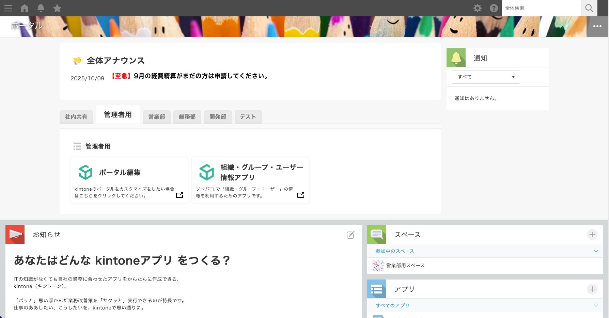
Task: Click the アプリ panel title
Action: (405, 289)
